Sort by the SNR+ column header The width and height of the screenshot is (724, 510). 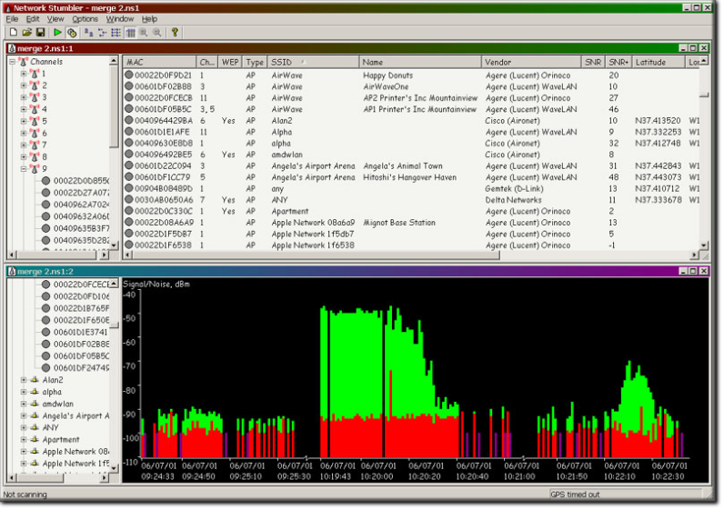pos(618,62)
